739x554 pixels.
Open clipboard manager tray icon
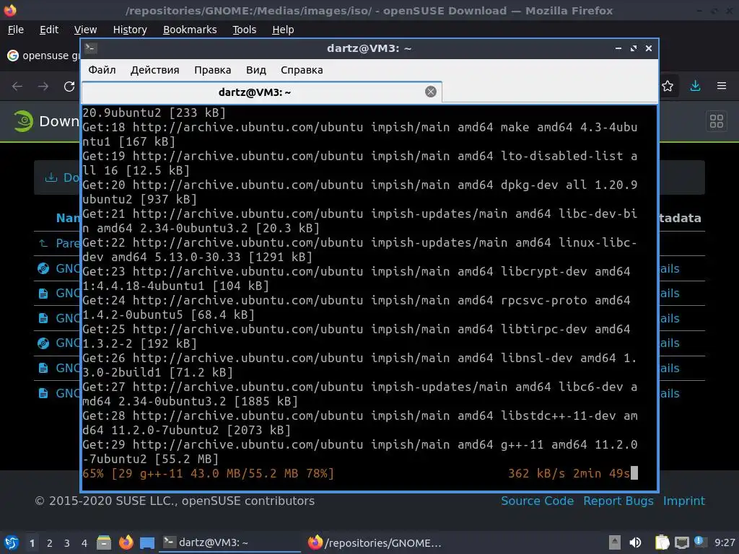click(662, 542)
